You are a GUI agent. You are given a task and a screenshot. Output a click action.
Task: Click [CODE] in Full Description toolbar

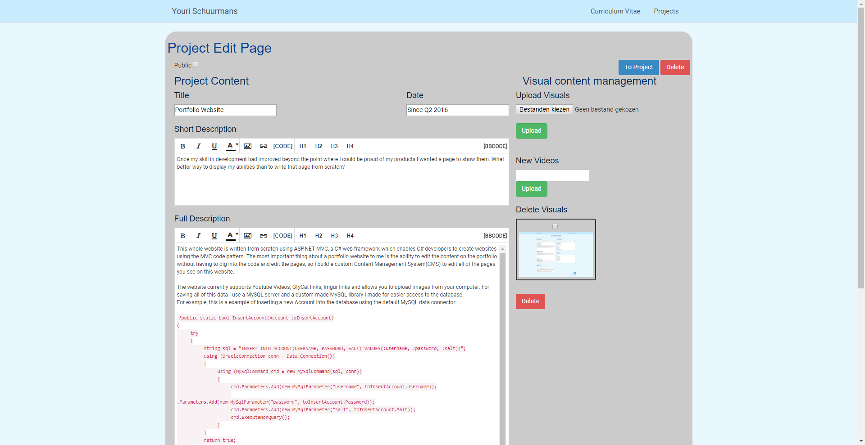point(283,236)
